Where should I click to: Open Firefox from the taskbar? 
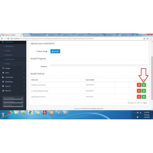click(10, 112)
